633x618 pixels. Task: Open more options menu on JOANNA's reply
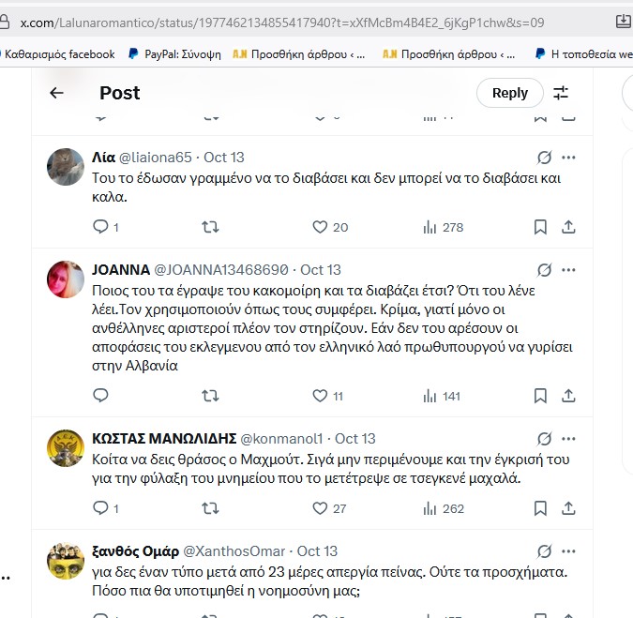[568, 270]
